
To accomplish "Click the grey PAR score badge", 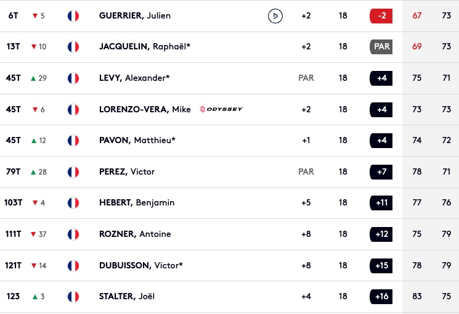I will [381, 47].
